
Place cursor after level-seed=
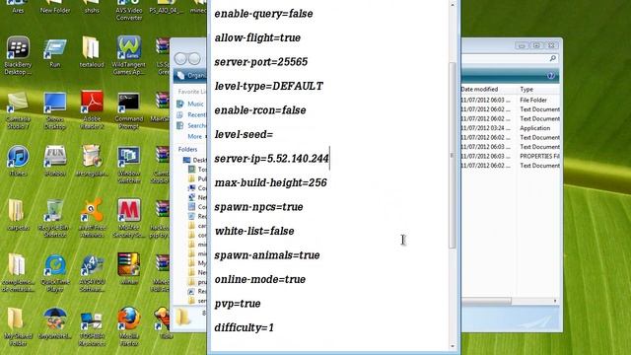[274, 134]
